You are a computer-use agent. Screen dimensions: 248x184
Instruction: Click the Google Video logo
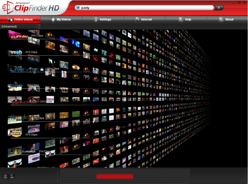19,118
